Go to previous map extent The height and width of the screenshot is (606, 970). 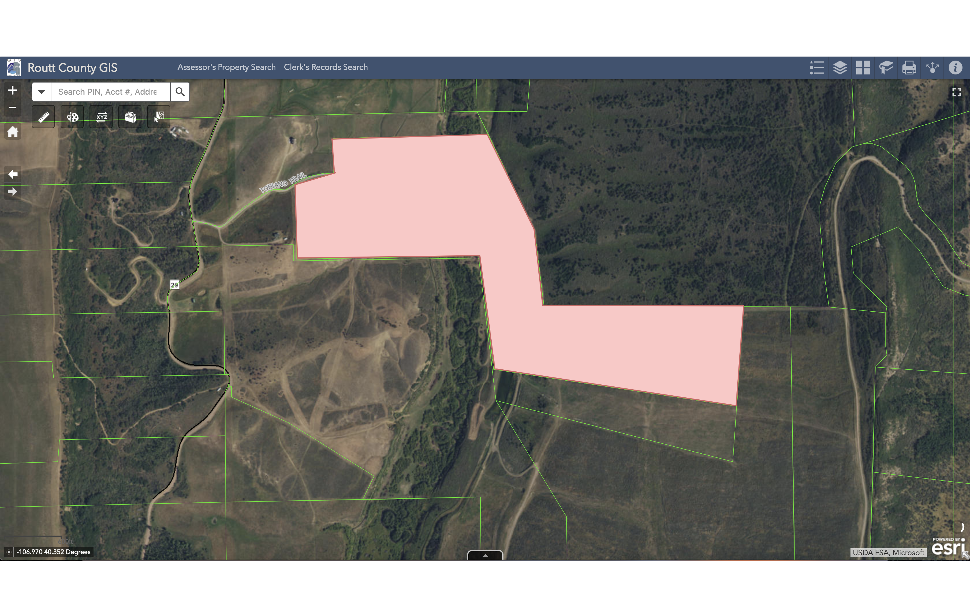(13, 174)
